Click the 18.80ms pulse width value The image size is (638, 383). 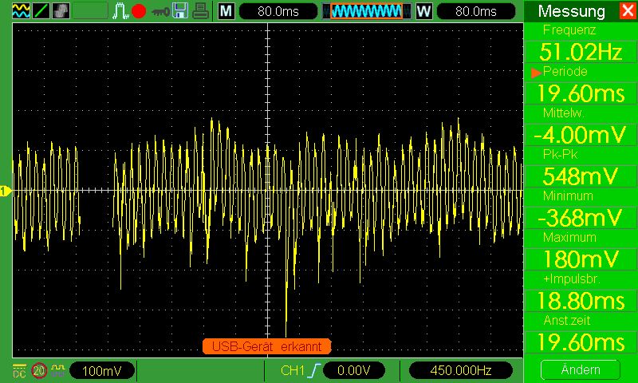point(581,300)
